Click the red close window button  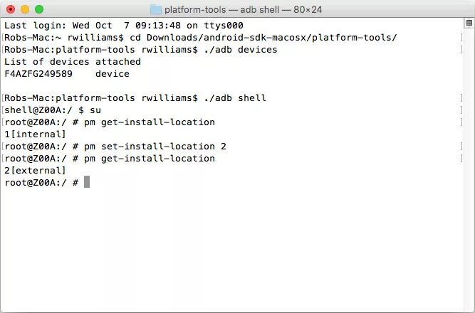click(x=11, y=9)
